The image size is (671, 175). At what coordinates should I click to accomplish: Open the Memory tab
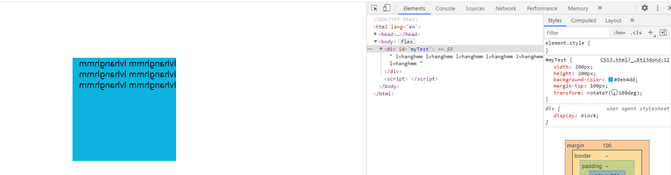click(x=578, y=8)
